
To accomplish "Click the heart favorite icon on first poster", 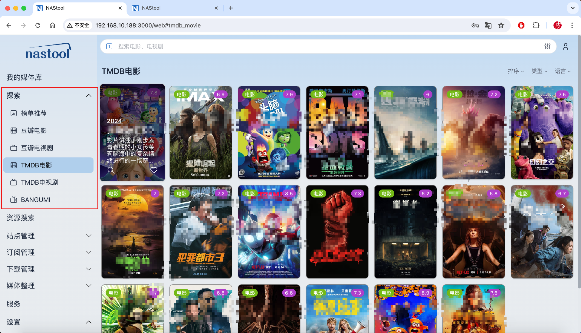I will pos(154,170).
